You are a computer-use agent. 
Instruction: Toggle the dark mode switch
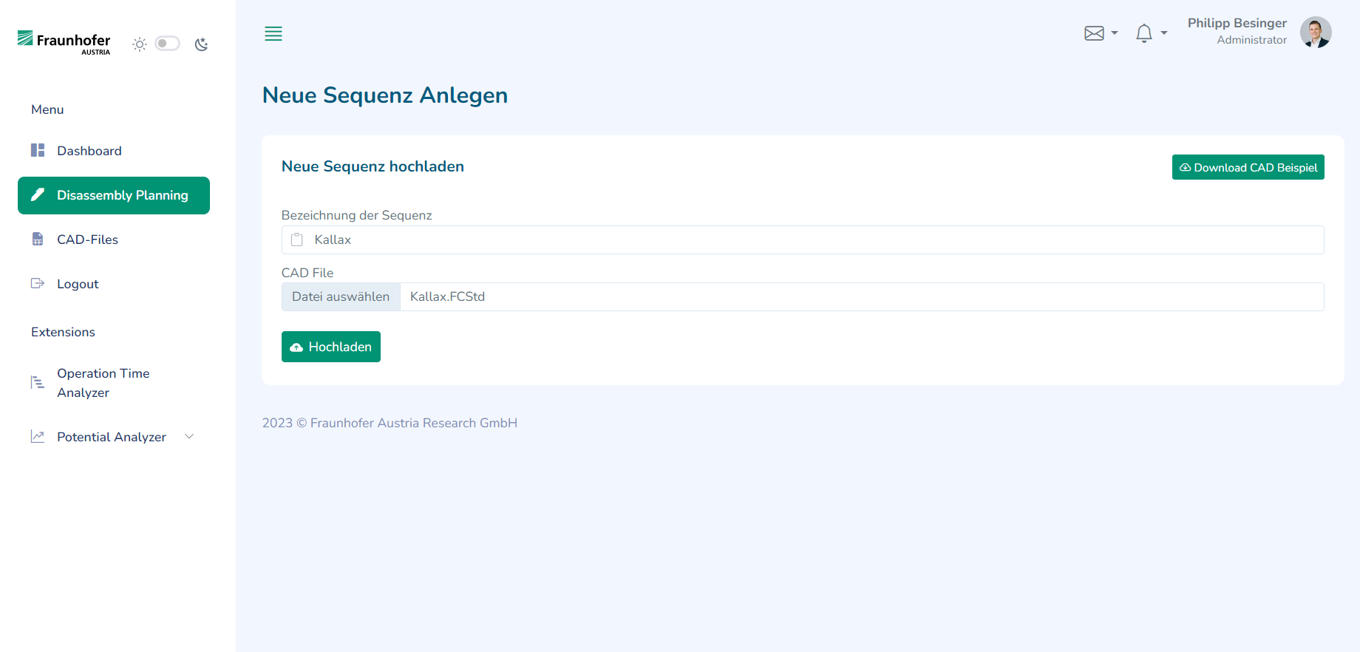click(167, 44)
